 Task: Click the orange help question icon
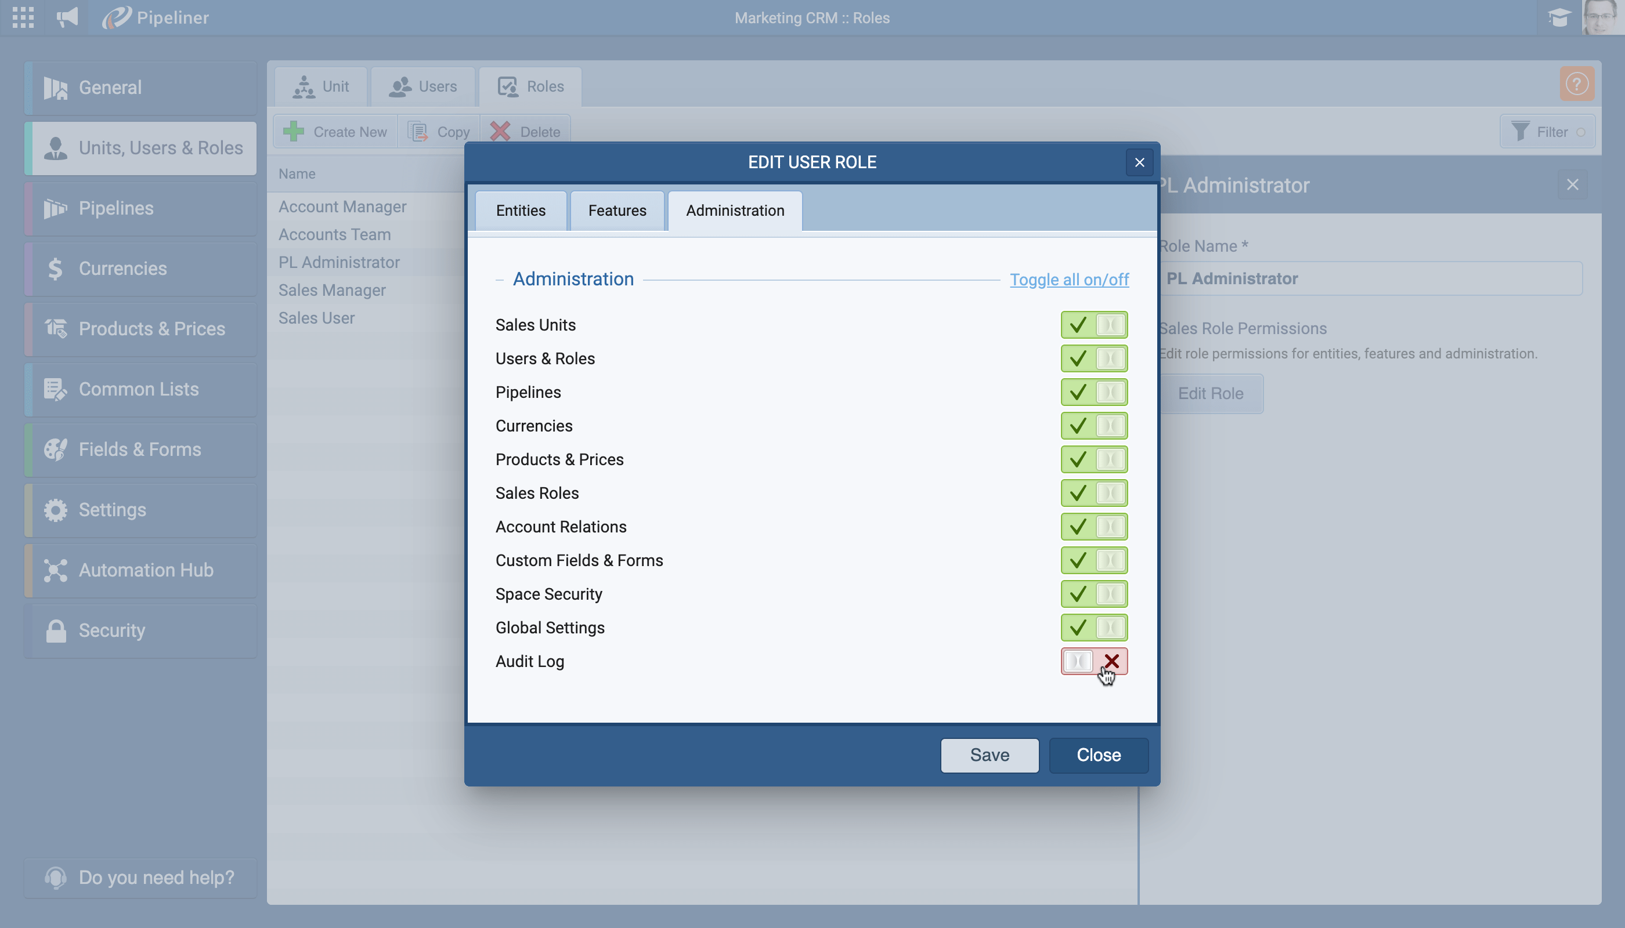tap(1576, 84)
